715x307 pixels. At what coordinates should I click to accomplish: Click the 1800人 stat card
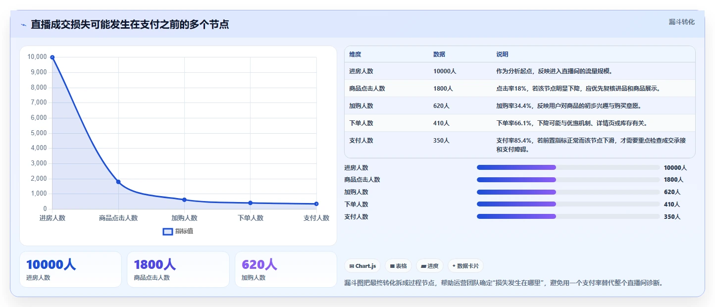click(x=178, y=269)
